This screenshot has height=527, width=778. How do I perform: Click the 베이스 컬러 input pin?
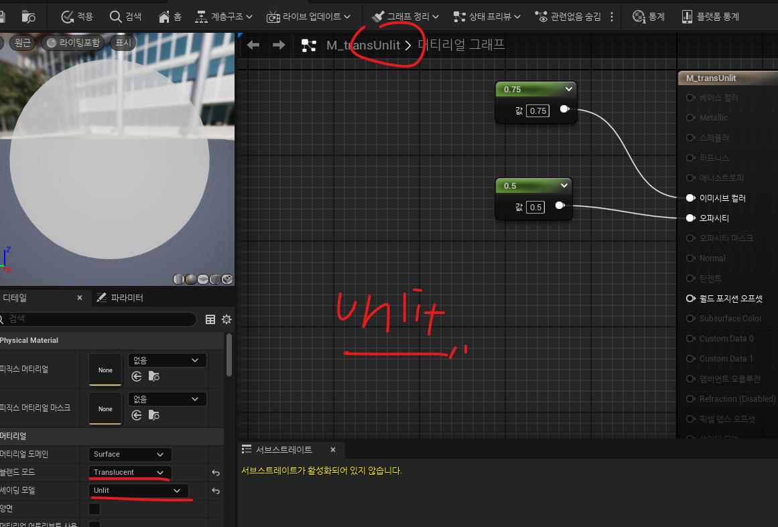click(690, 98)
